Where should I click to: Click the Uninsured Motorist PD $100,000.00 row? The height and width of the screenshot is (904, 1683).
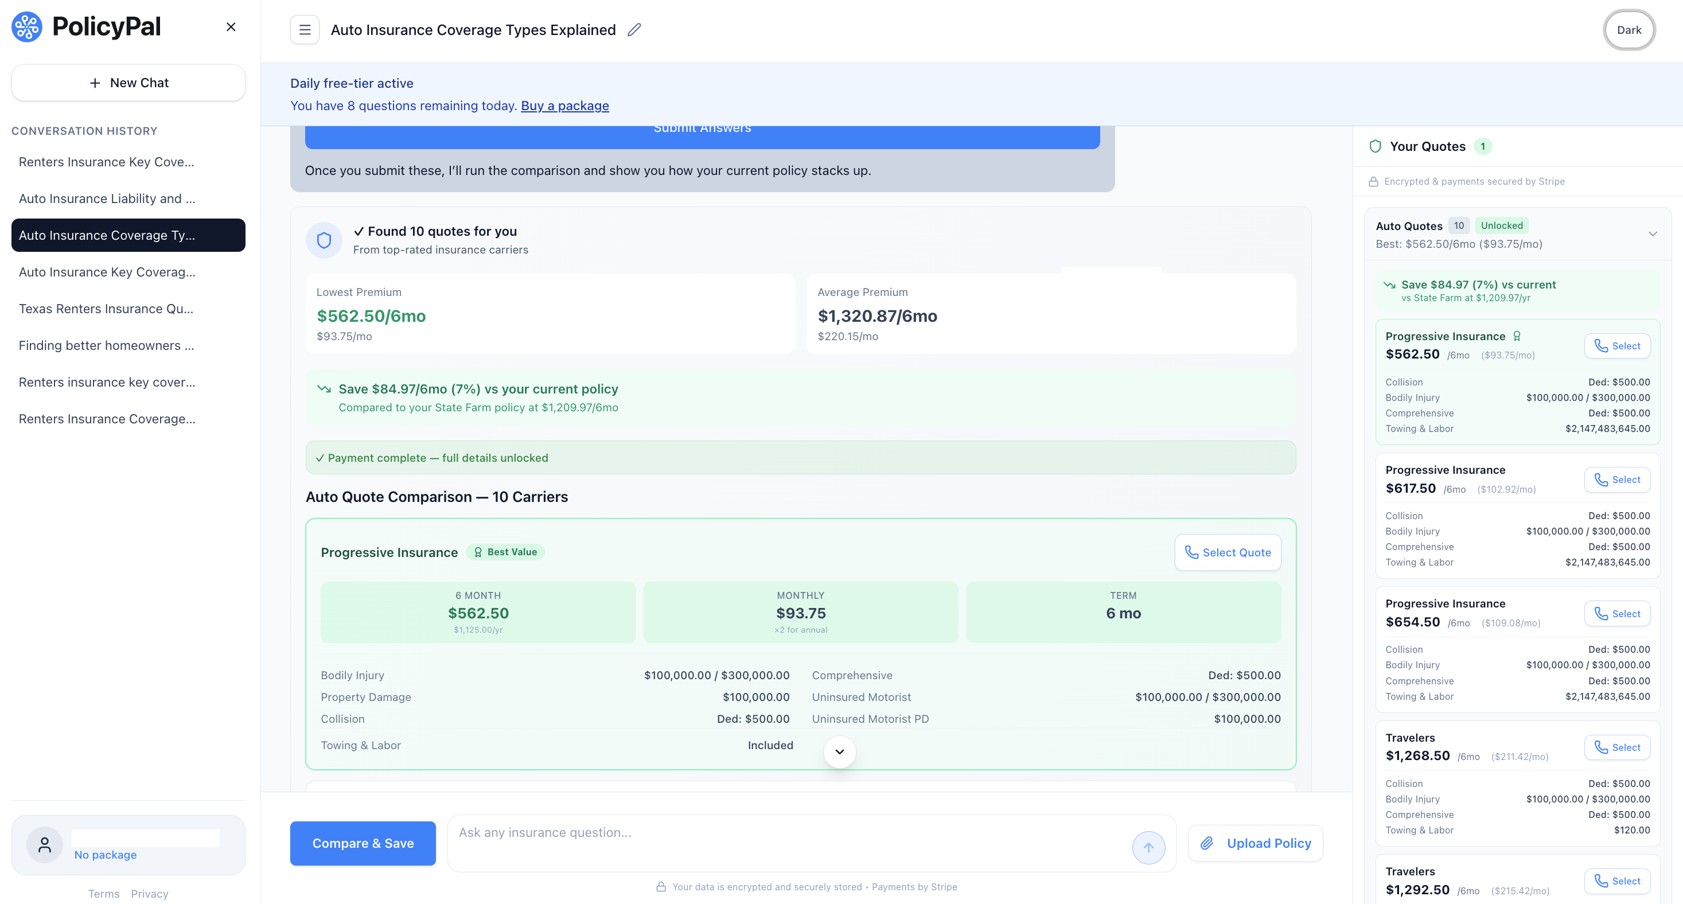[x=1046, y=719]
